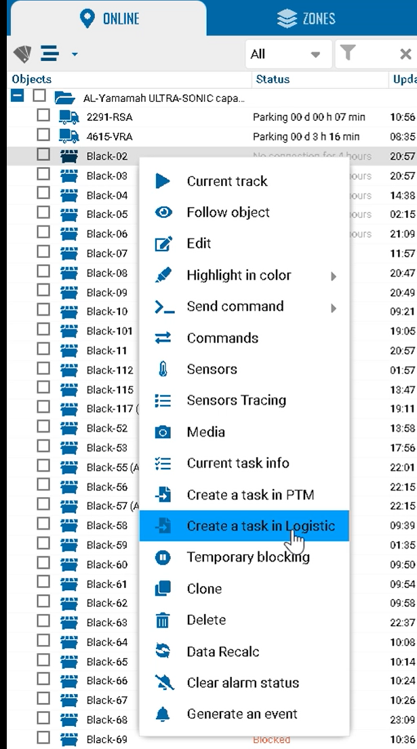
Task: Toggle the AL-Yamamah group checkbox
Action: (40, 96)
